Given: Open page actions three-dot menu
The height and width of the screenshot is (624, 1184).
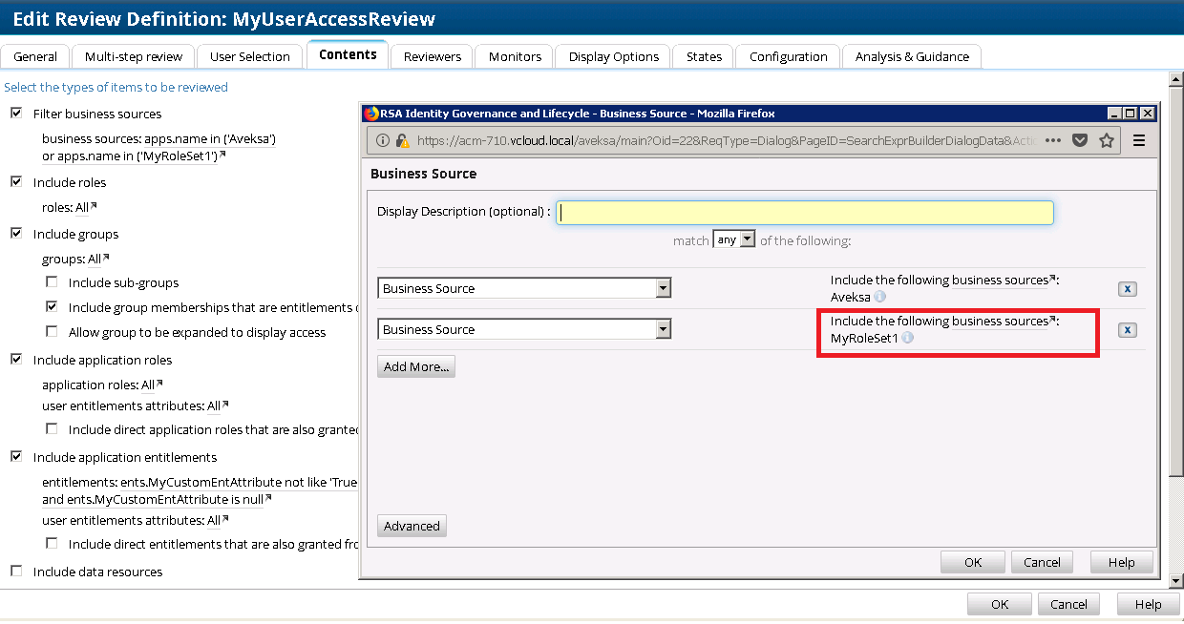Looking at the screenshot, I should point(1053,140).
